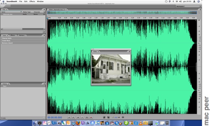Adjust the volume dB value
210x126 pixels.
point(116,117)
